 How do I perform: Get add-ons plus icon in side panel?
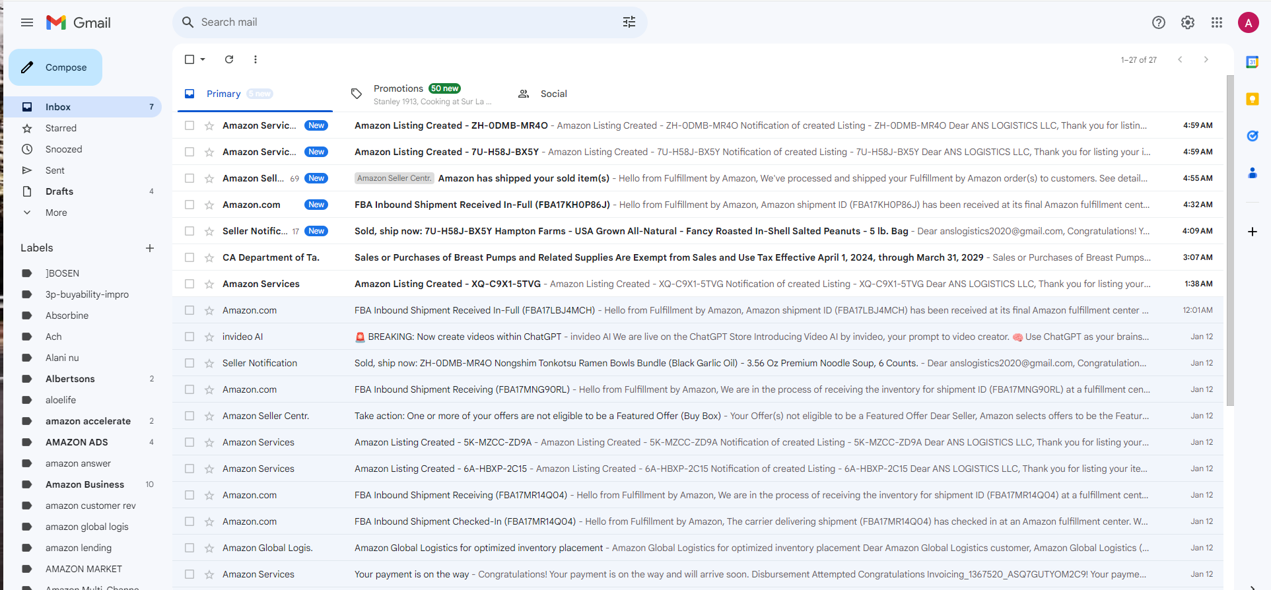pyautogui.click(x=1253, y=232)
